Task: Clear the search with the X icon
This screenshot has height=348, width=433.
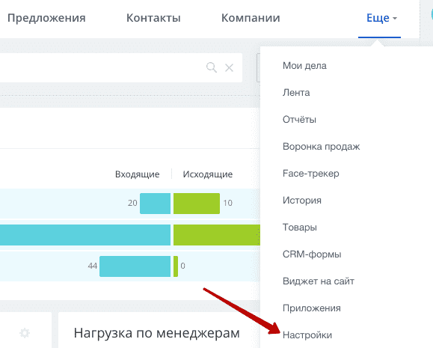Action: point(229,67)
